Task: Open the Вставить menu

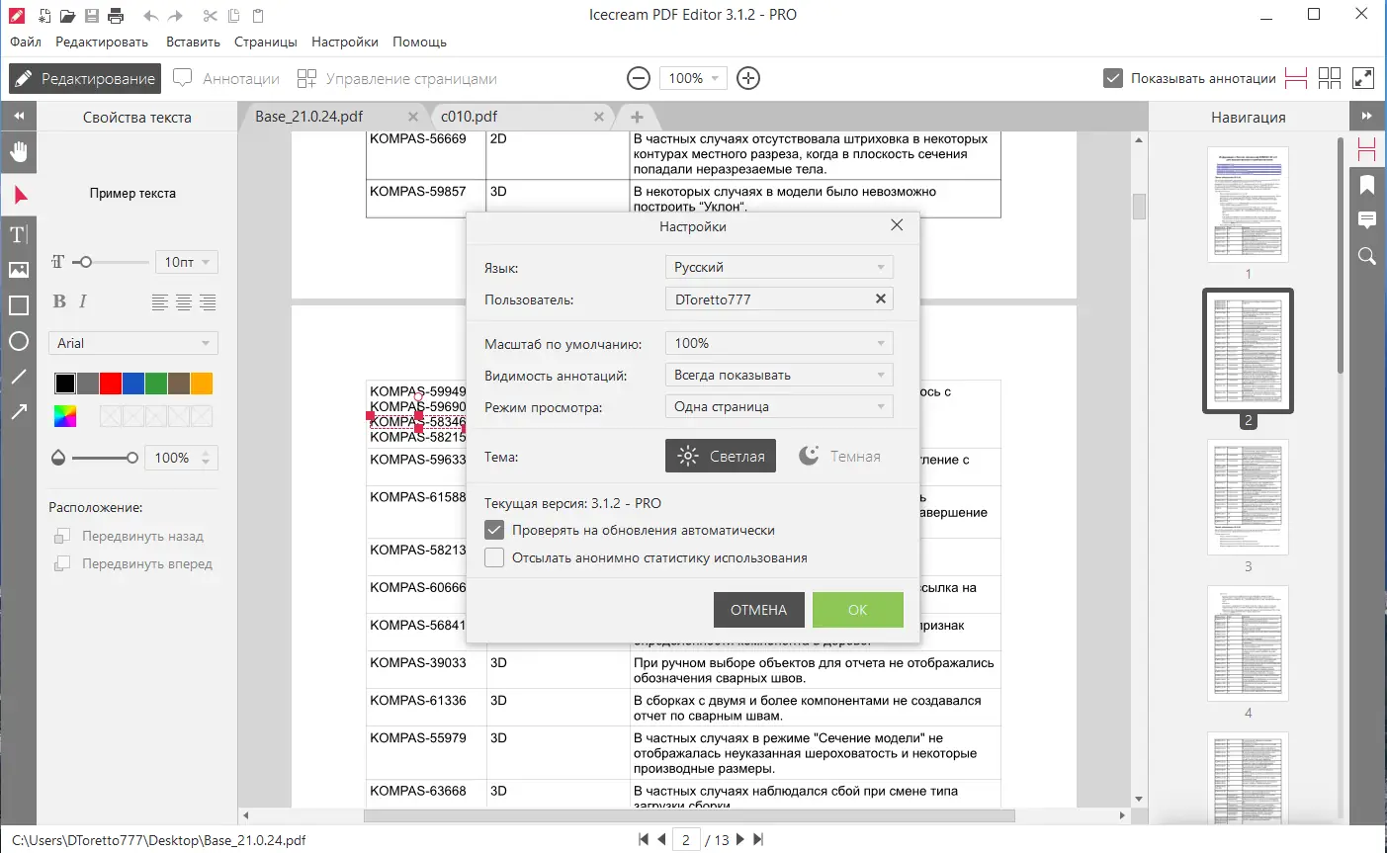Action: (x=192, y=42)
